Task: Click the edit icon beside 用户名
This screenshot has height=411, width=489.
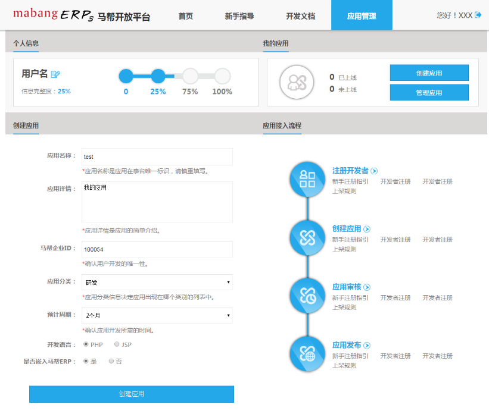Action: pos(56,74)
